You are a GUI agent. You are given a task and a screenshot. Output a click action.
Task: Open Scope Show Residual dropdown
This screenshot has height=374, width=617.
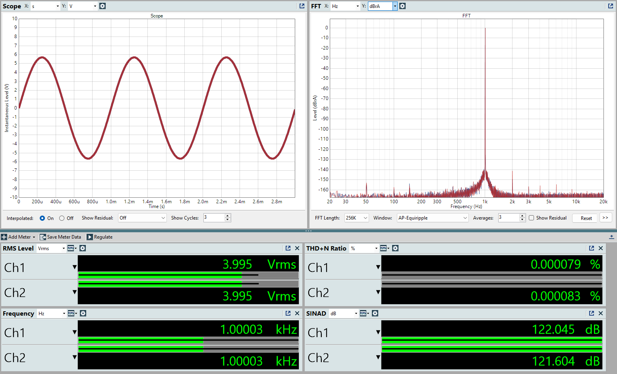142,218
